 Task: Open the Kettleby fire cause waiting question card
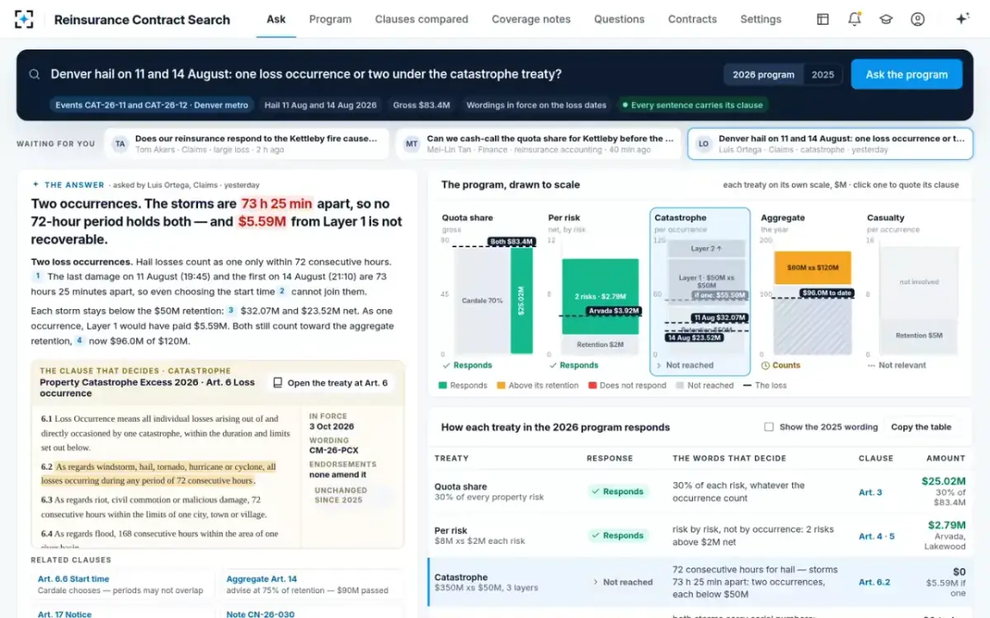click(x=247, y=143)
